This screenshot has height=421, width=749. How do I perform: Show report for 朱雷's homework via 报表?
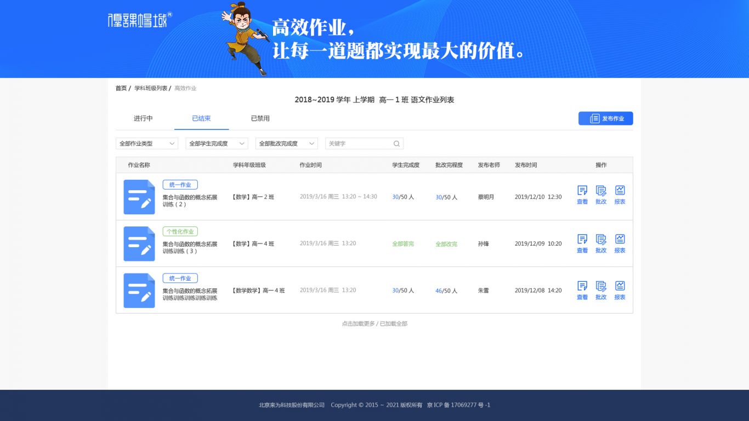coord(620,286)
